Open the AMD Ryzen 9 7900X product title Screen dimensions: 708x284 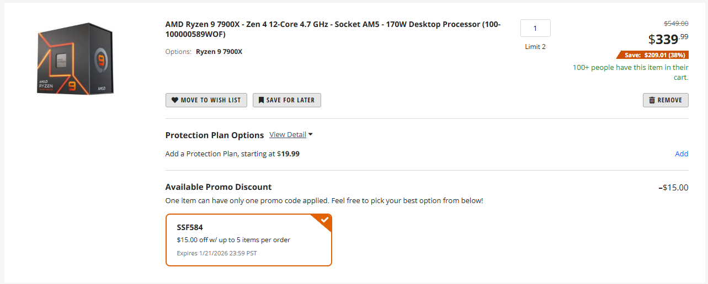(333, 29)
